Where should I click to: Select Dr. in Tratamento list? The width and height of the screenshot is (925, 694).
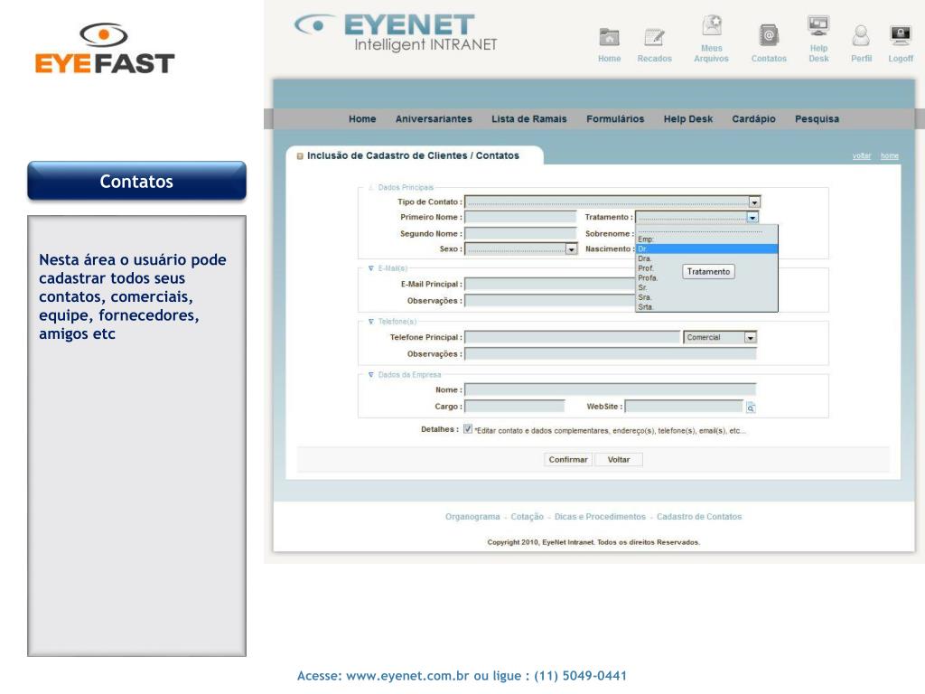[706, 249]
